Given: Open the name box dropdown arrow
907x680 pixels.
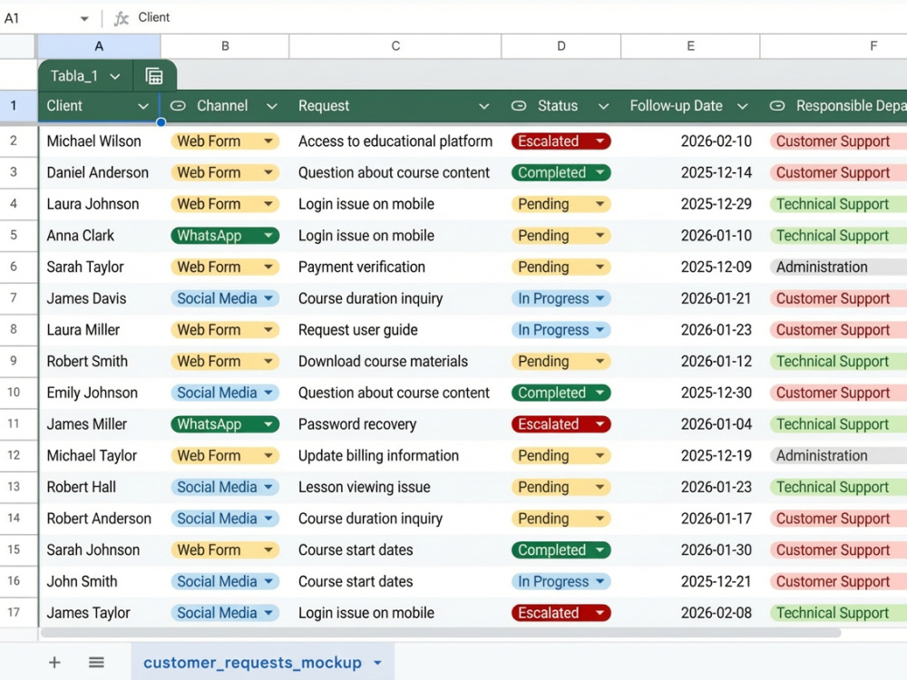Looking at the screenshot, I should point(84,18).
